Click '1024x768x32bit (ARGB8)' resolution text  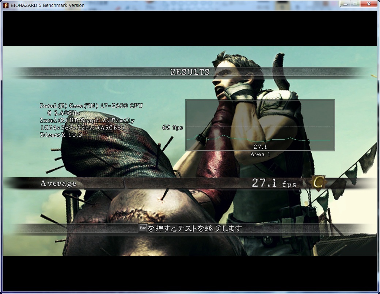click(x=82, y=128)
